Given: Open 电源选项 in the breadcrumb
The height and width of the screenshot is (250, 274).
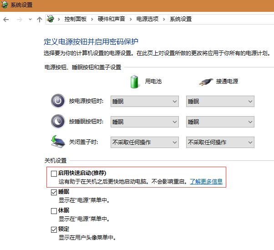Looking at the screenshot, I should [147, 19].
